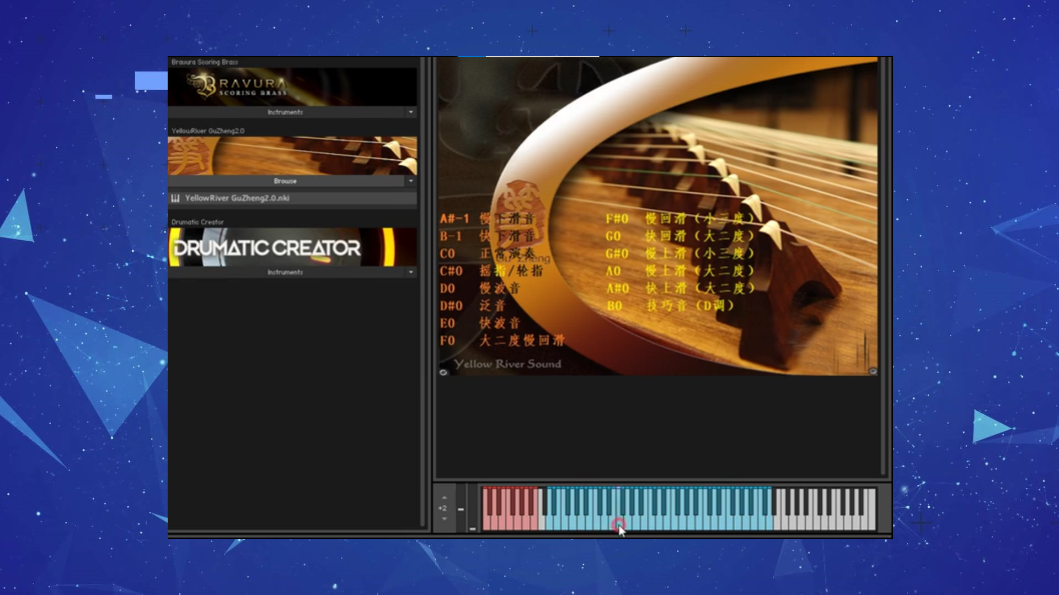Image resolution: width=1059 pixels, height=595 pixels.
Task: Click the 'F0 大二度慢回滑' keyswitch label
Action: coord(502,340)
